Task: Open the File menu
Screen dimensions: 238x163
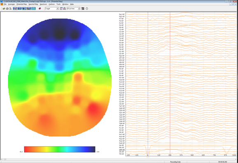Action: tap(5, 4)
